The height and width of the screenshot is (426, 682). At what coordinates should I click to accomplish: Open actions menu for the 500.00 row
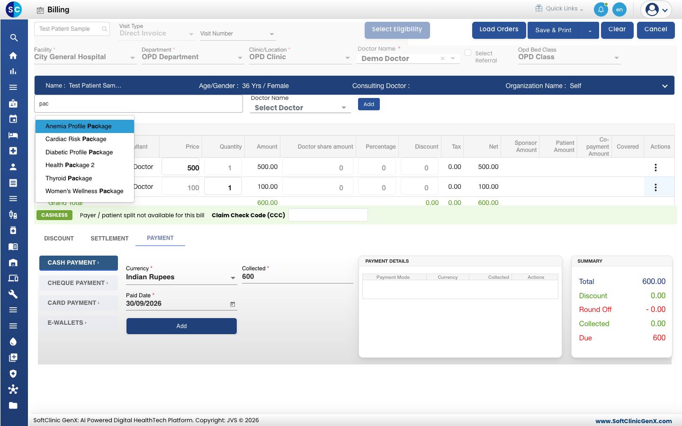point(655,168)
